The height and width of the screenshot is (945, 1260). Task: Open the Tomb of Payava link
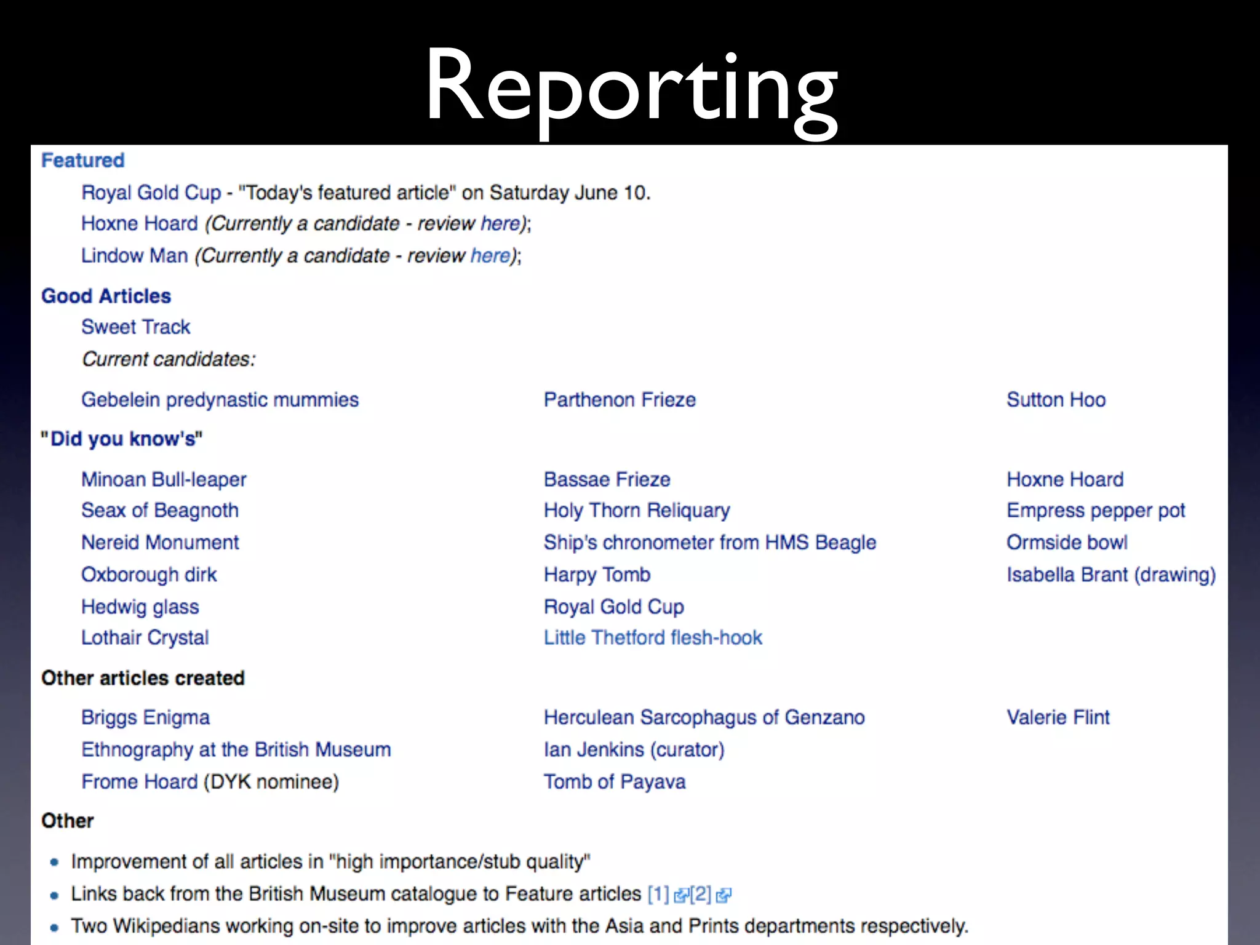coord(615,782)
